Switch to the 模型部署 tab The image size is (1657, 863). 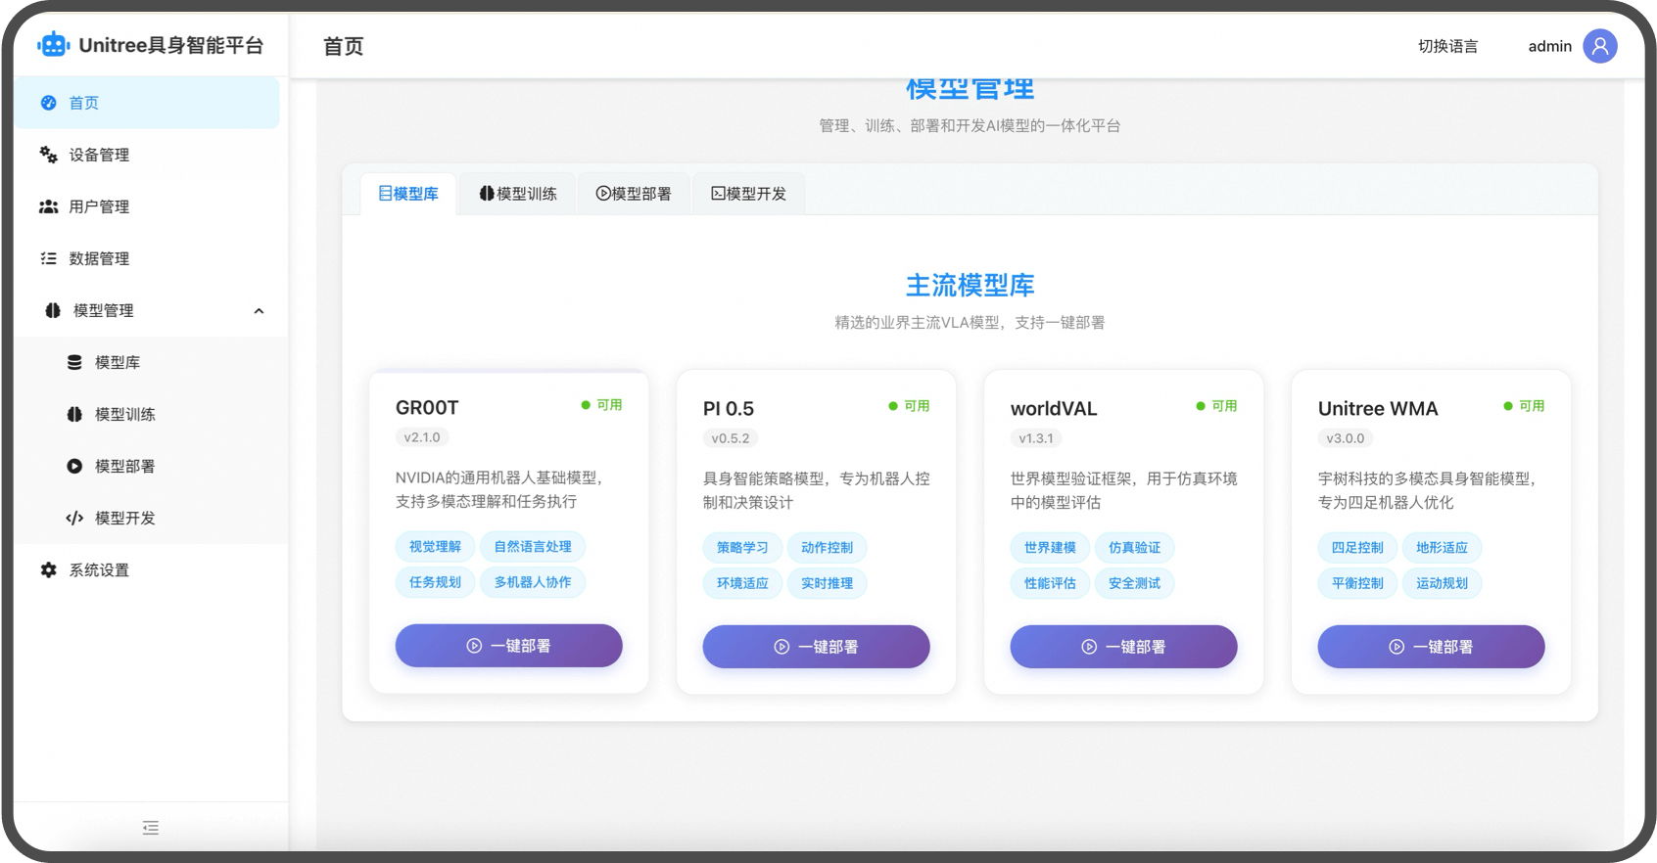(x=634, y=194)
